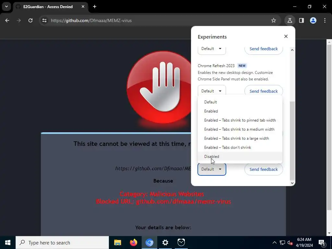The height and width of the screenshot is (249, 332).
Task: Show hidden system tray icons
Action: pos(274,243)
